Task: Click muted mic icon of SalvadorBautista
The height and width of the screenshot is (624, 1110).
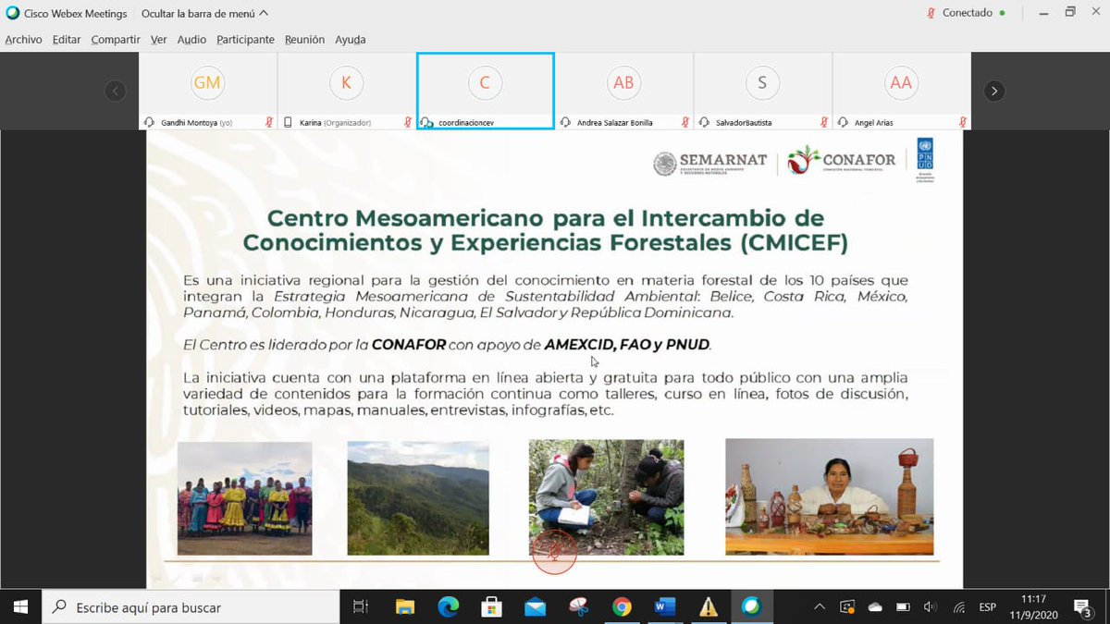Action: tap(824, 122)
